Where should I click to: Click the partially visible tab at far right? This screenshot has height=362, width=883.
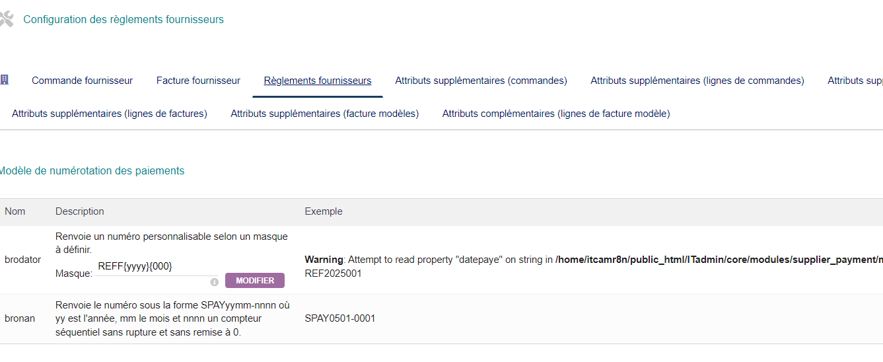click(855, 81)
